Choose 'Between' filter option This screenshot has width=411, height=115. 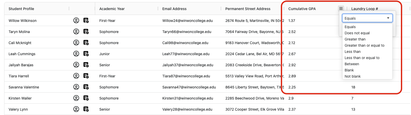[x=352, y=64]
